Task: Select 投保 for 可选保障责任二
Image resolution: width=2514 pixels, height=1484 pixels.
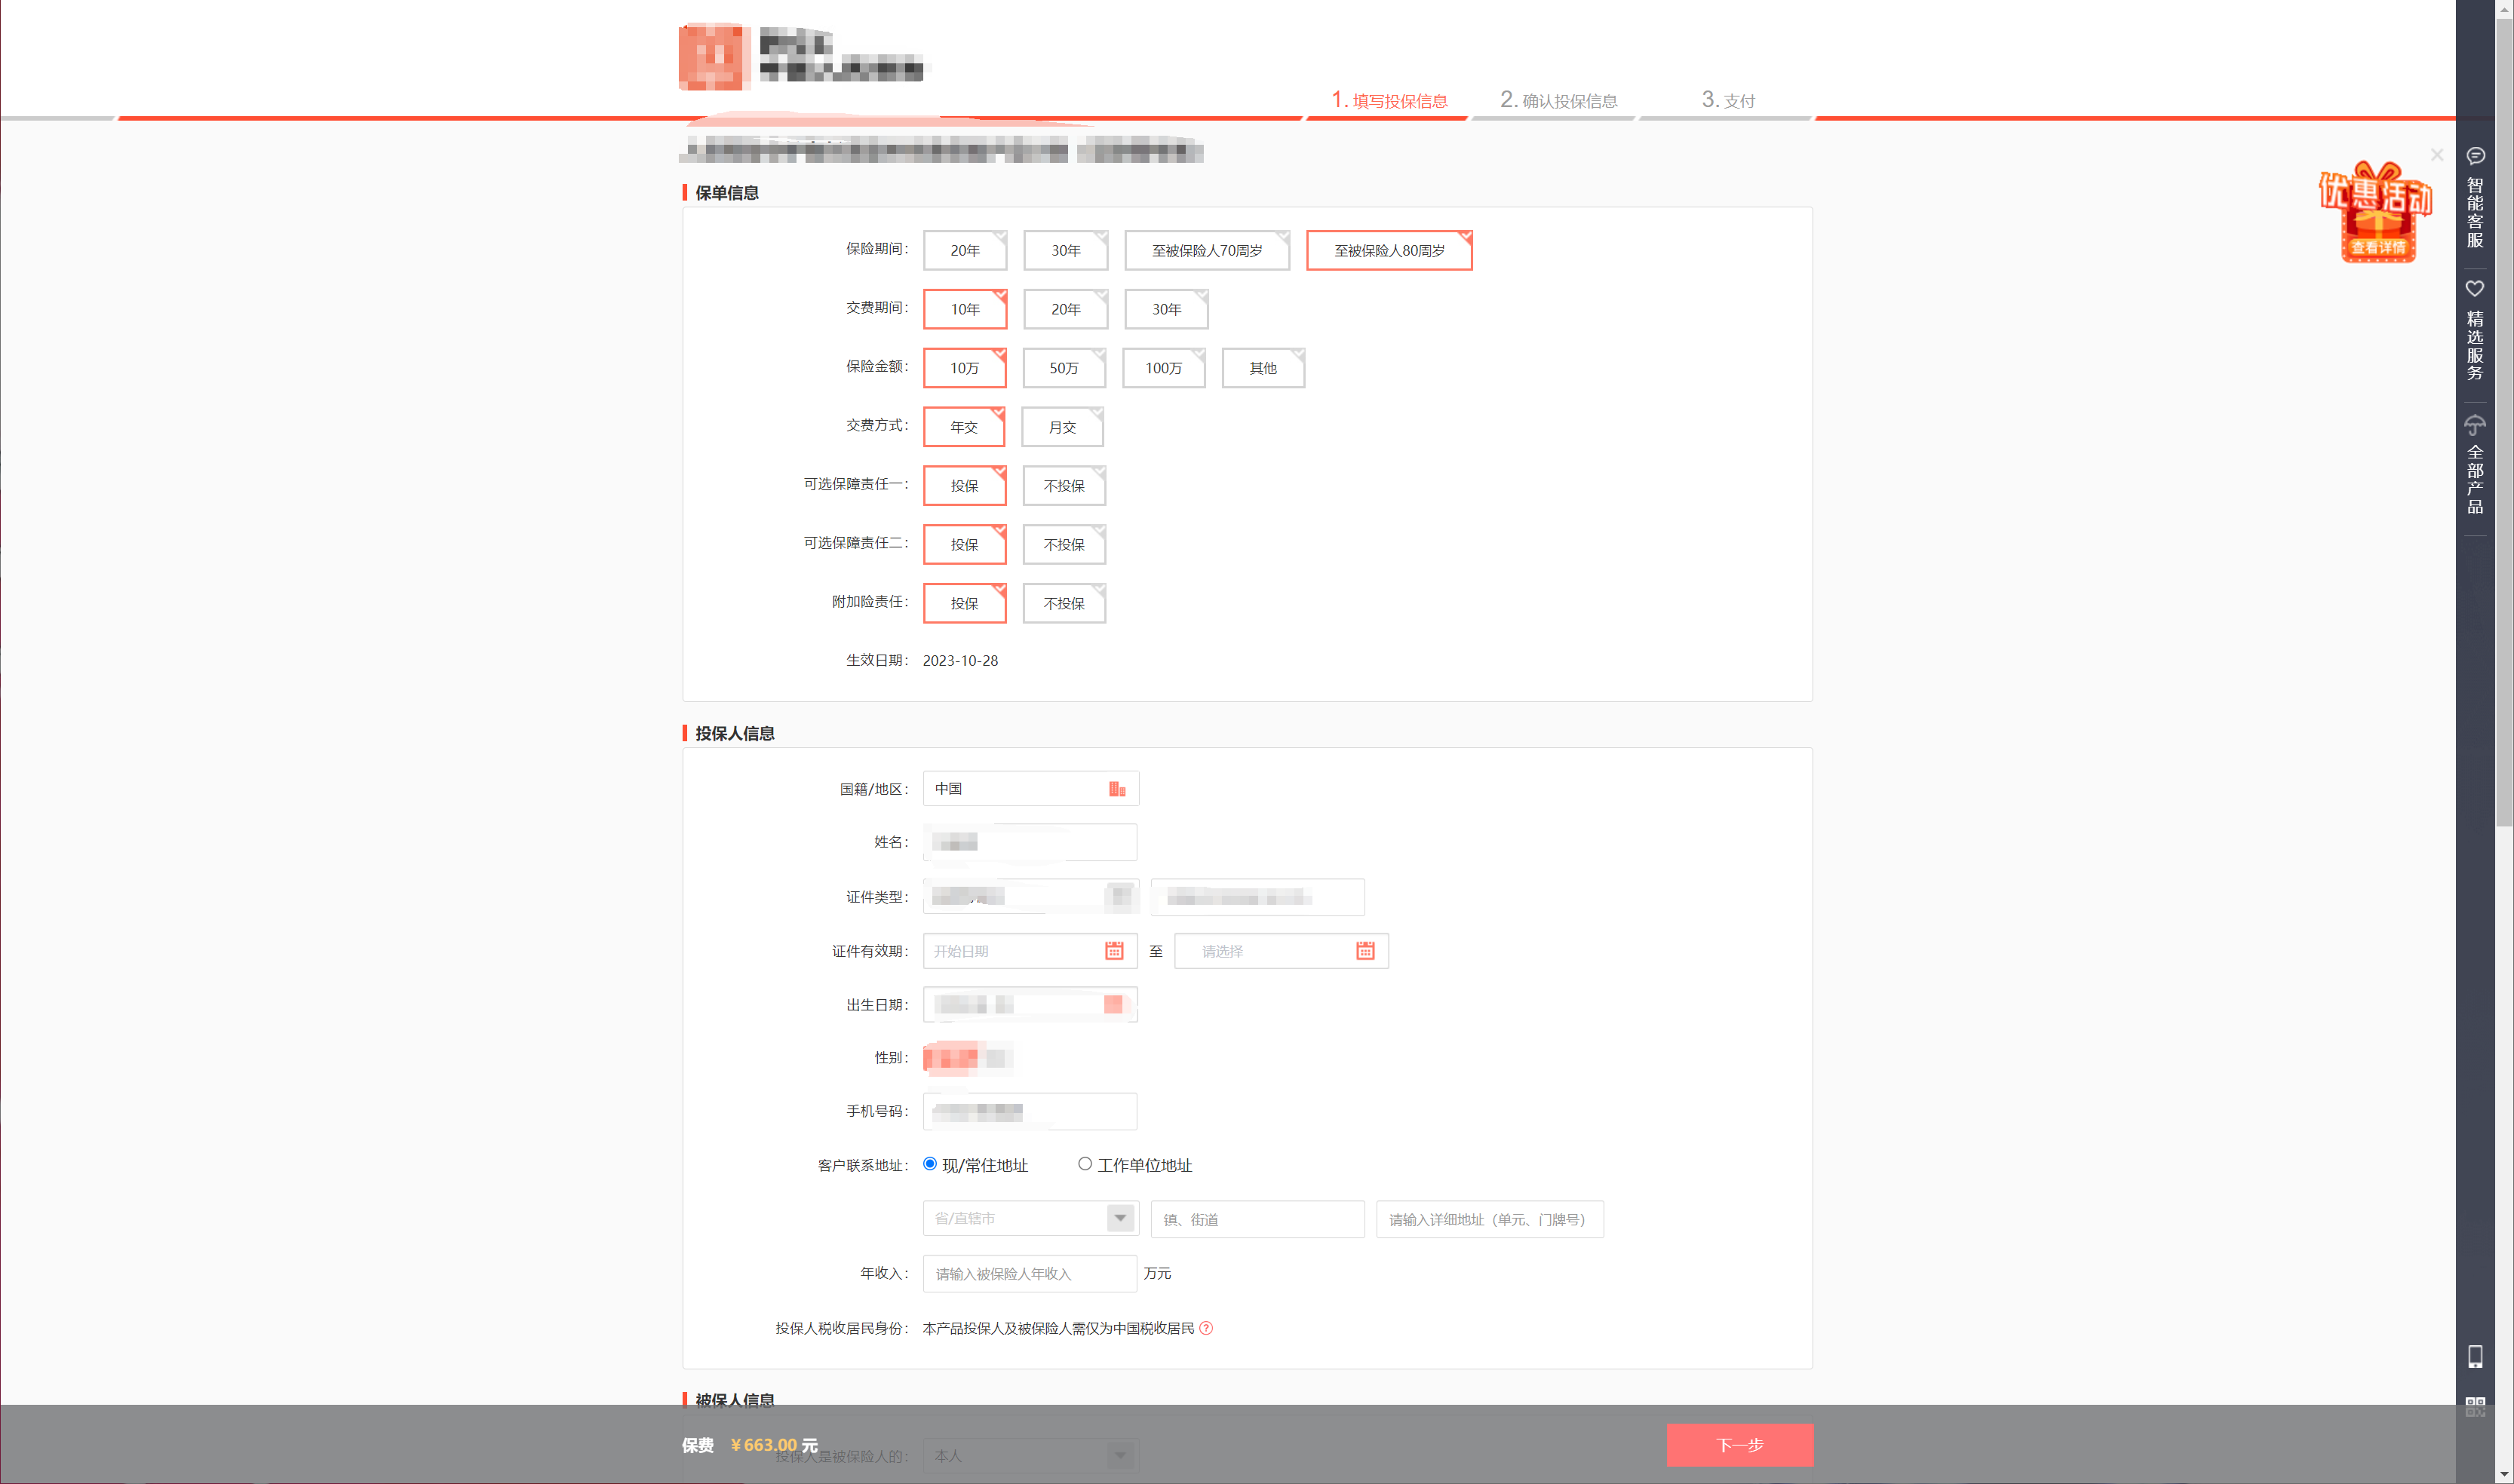Action: coord(965,545)
